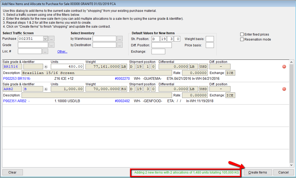Click the Diff. Position default field
The height and width of the screenshot is (178, 296).
162,45
